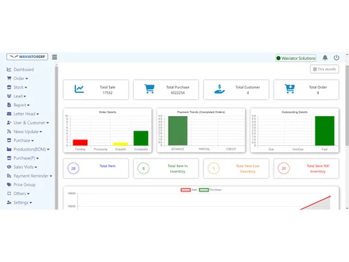Click the Dashboard chart icon in sidebar

9,69
